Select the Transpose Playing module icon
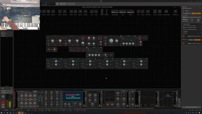The height and width of the screenshot is (114, 202). point(166,11)
